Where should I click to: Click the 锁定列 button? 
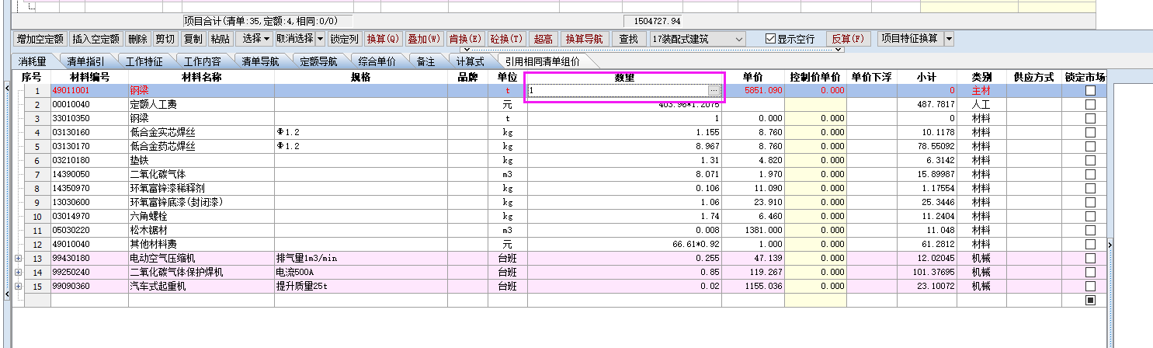344,39
